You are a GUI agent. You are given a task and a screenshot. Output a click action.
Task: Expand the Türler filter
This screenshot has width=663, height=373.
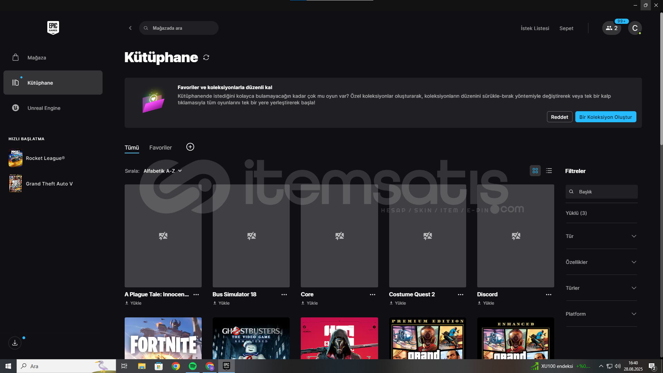coord(601,288)
